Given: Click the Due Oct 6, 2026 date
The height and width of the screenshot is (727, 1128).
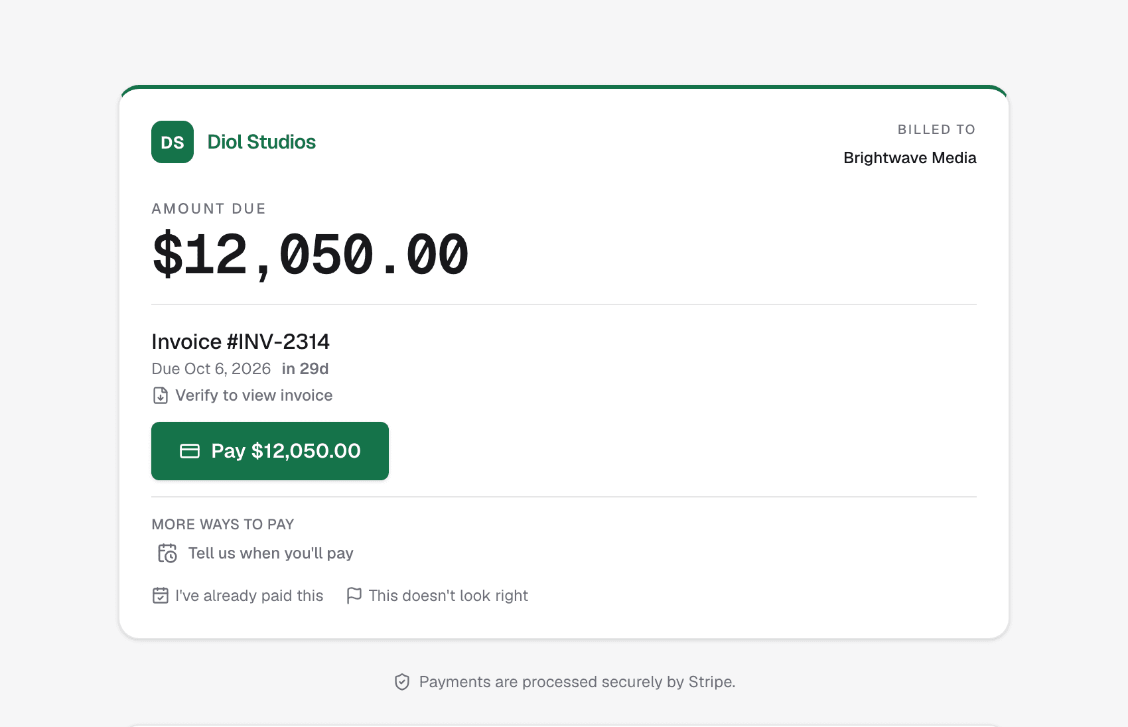Looking at the screenshot, I should coord(211,369).
